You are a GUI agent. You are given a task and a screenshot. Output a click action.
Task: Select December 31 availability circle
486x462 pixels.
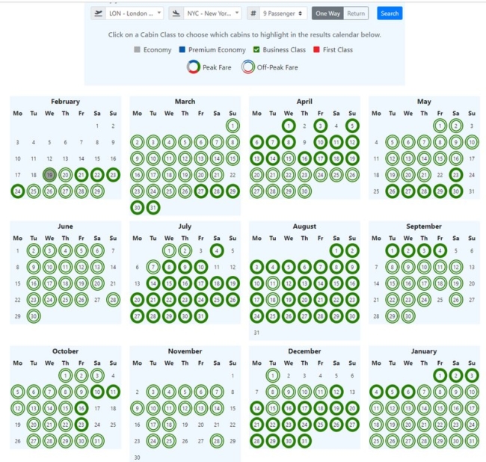pos(304,441)
